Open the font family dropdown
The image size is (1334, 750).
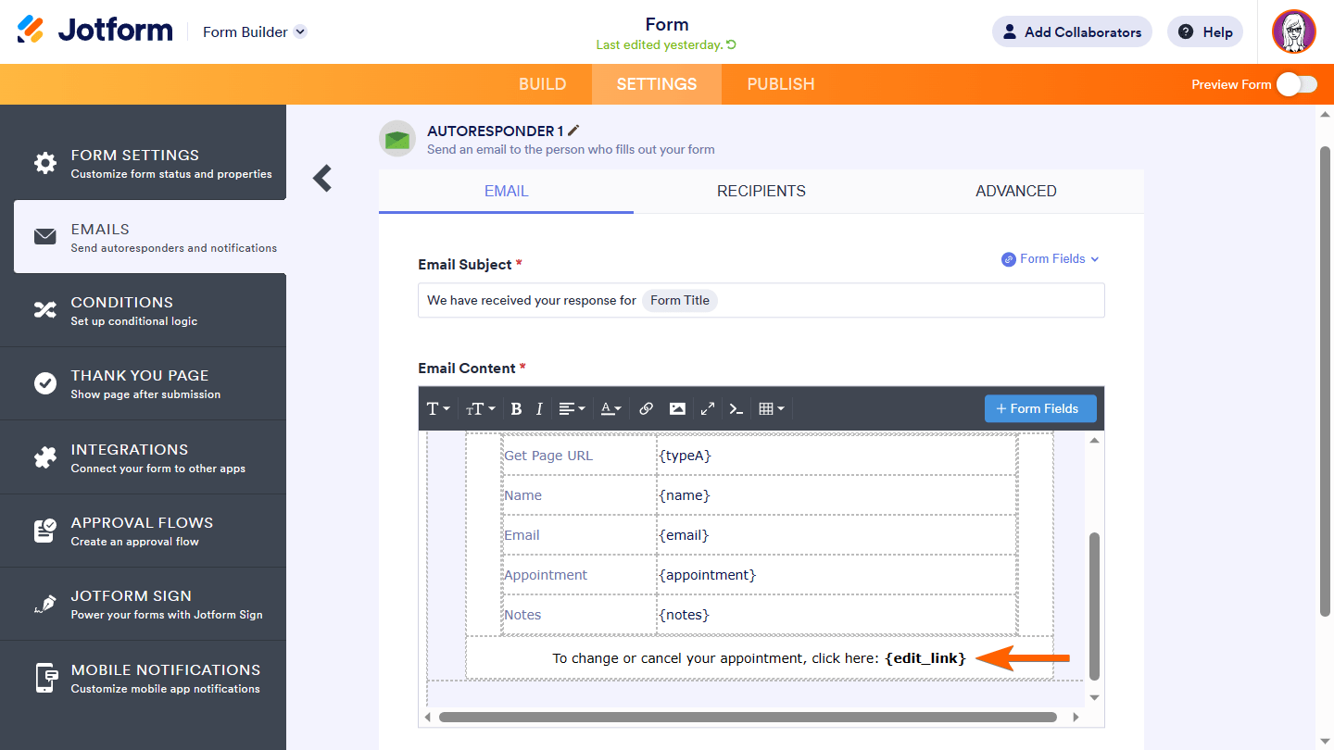[437, 408]
